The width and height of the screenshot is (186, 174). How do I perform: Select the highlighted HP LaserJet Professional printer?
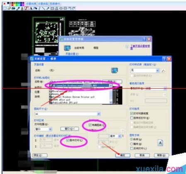(x=80, y=86)
